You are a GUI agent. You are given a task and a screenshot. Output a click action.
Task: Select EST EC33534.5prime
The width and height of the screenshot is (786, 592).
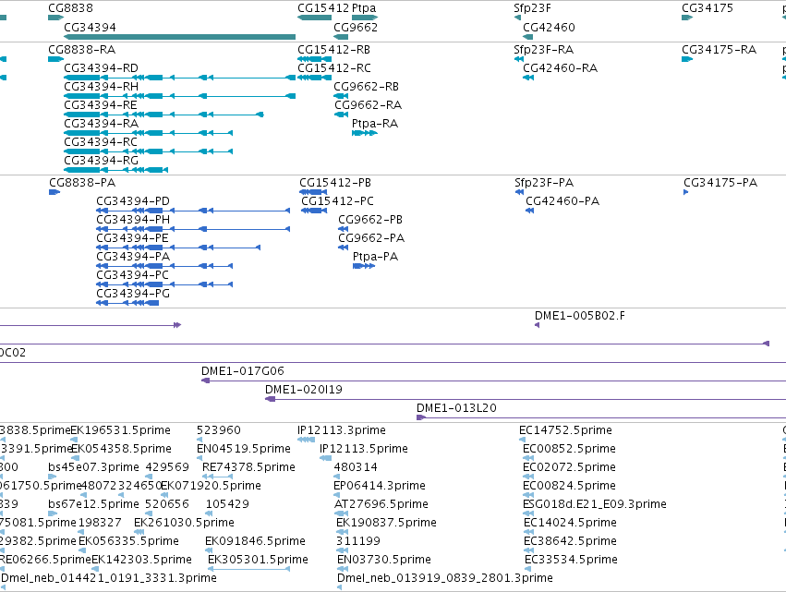571,560
